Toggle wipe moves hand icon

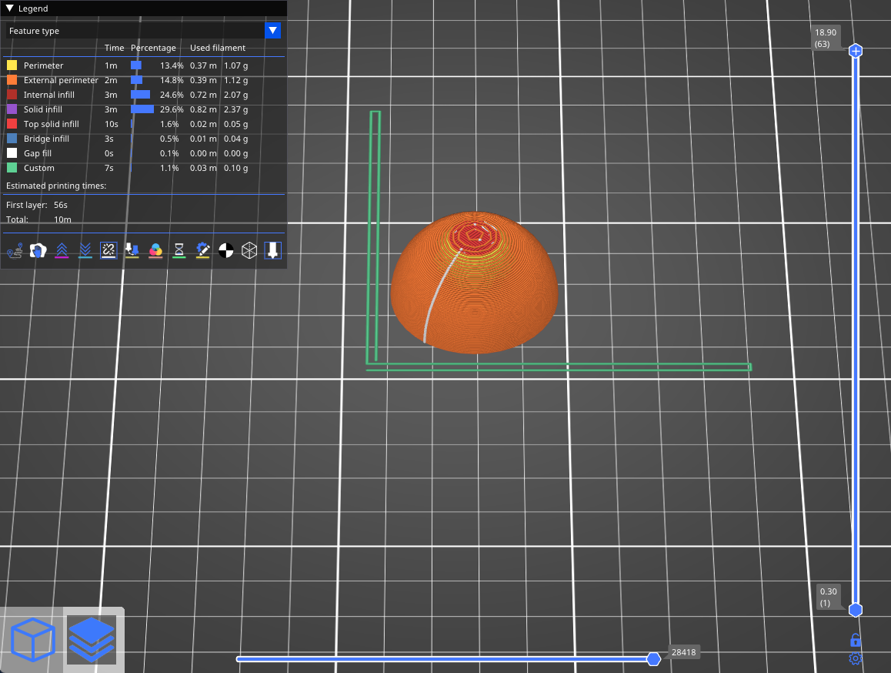coord(38,250)
